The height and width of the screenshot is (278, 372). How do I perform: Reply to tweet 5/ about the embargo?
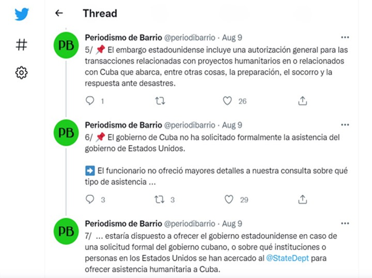(x=90, y=101)
